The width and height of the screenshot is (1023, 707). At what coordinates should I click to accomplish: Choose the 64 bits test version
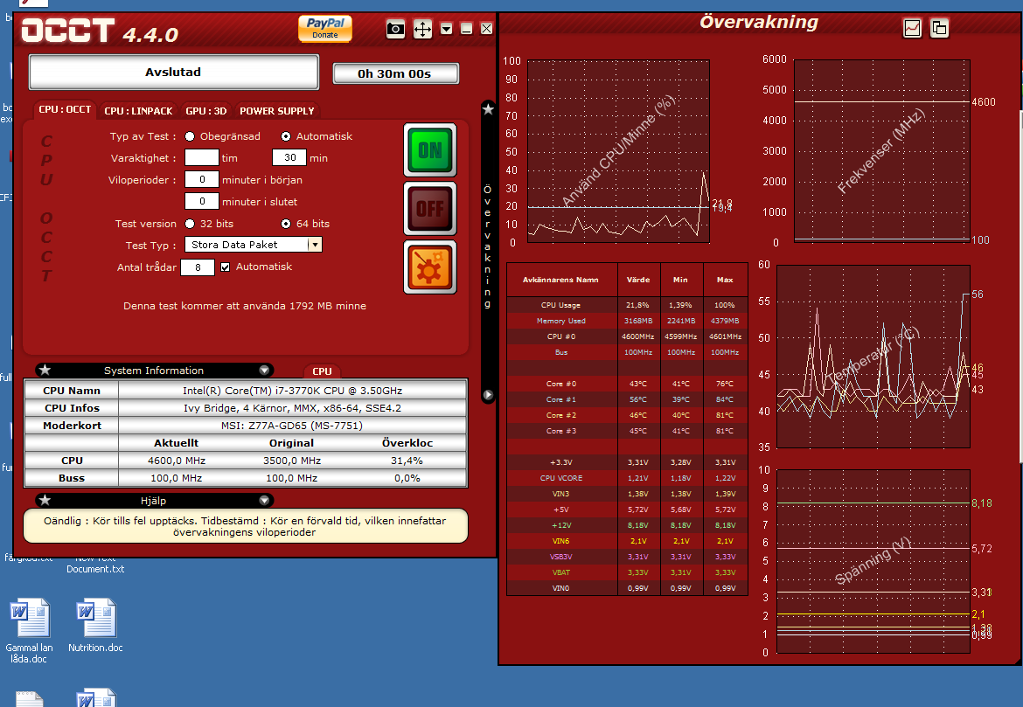(x=286, y=224)
